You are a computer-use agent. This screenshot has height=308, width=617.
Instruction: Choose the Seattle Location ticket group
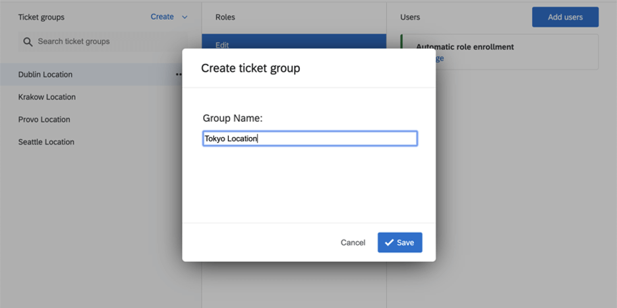tap(46, 141)
